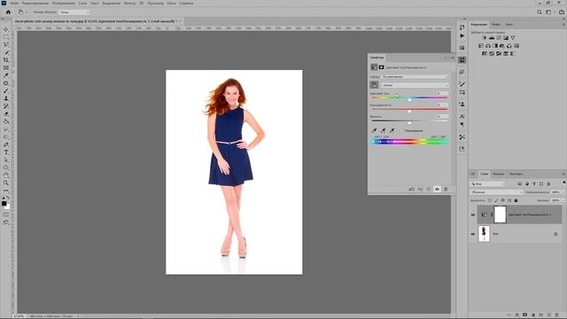
Task: Click the background layer photo thumbnail
Action: point(484,234)
